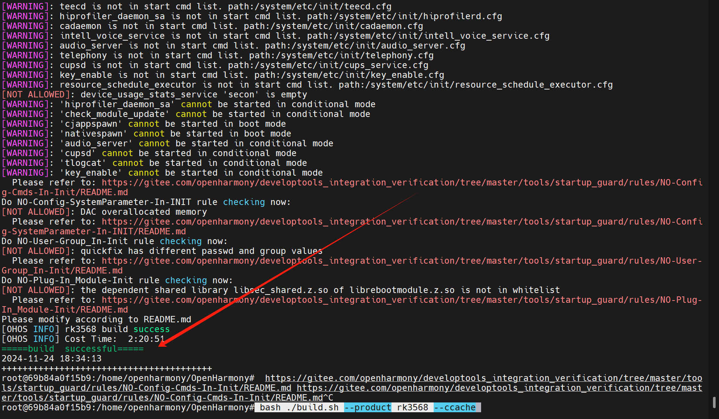Click device_usage_stats_service 'secon' is empty line

click(x=154, y=95)
